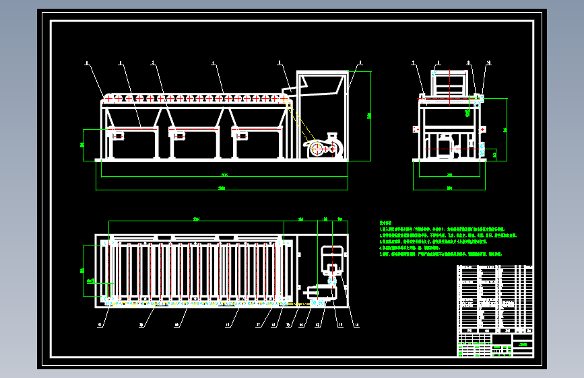Click the leftmost roller in the front view roller row
This screenshot has height=378, width=584.
[x=108, y=99]
